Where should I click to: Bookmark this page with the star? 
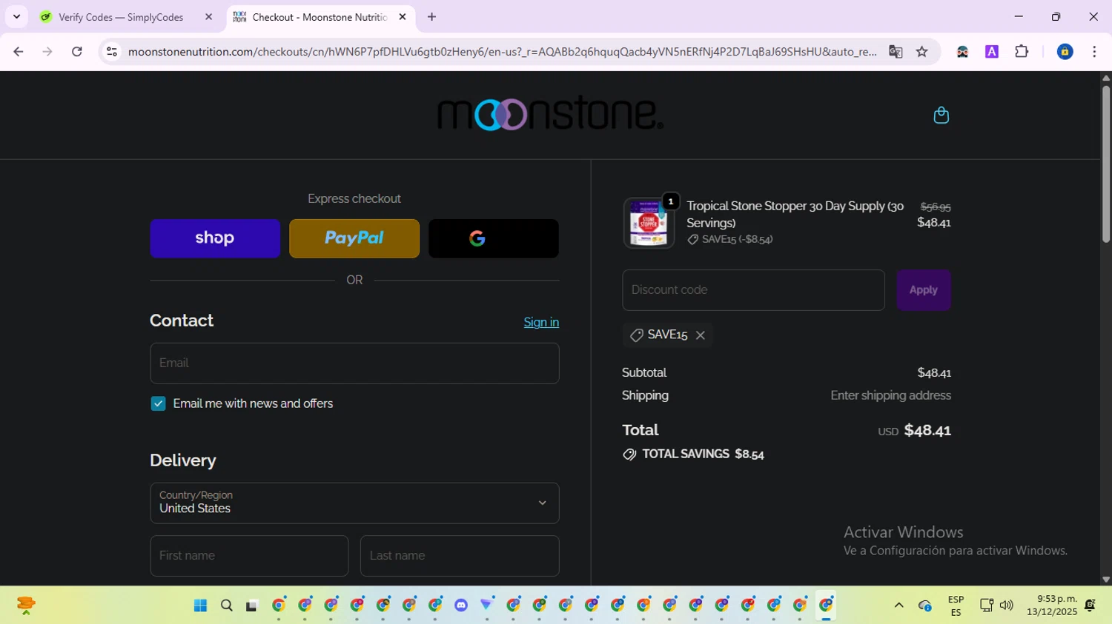[921, 52]
